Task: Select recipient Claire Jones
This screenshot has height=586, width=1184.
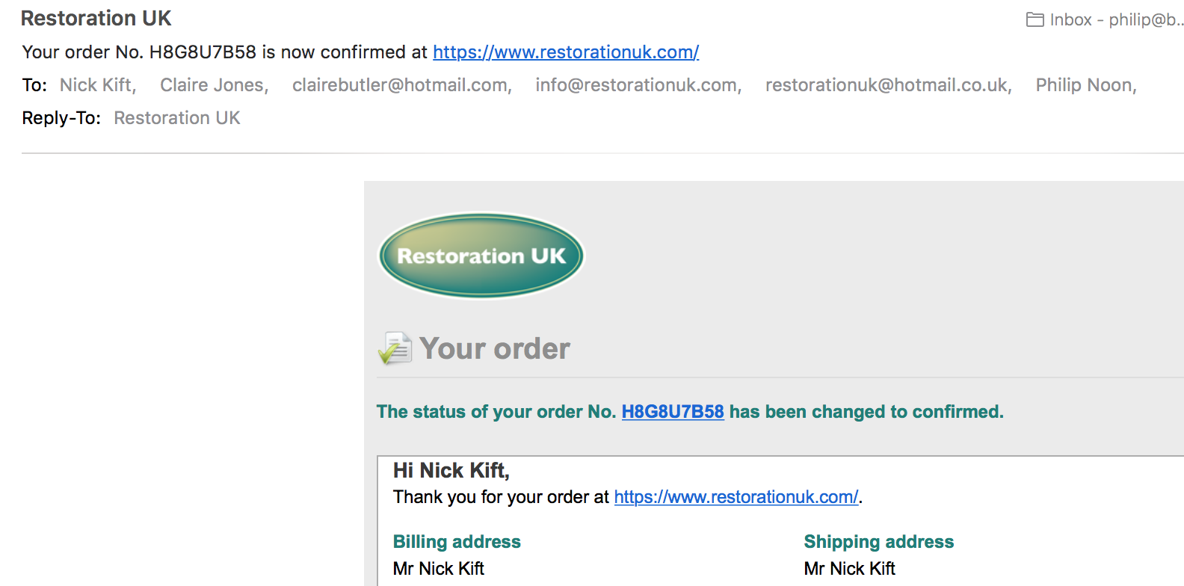Action: coord(212,85)
